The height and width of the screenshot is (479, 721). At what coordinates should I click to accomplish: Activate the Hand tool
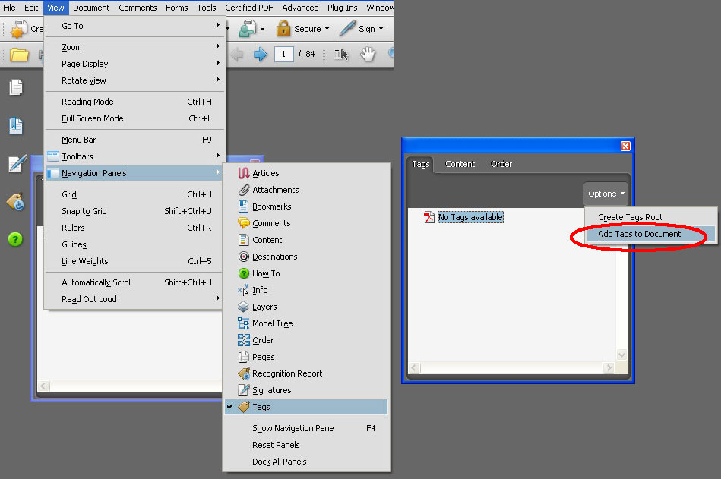point(368,54)
